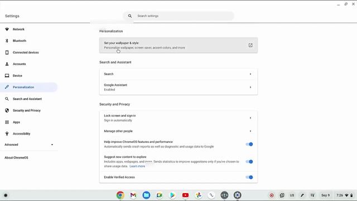357x201 pixels.
Task: Click Search and Assistant sidebar label
Action: 27,99
